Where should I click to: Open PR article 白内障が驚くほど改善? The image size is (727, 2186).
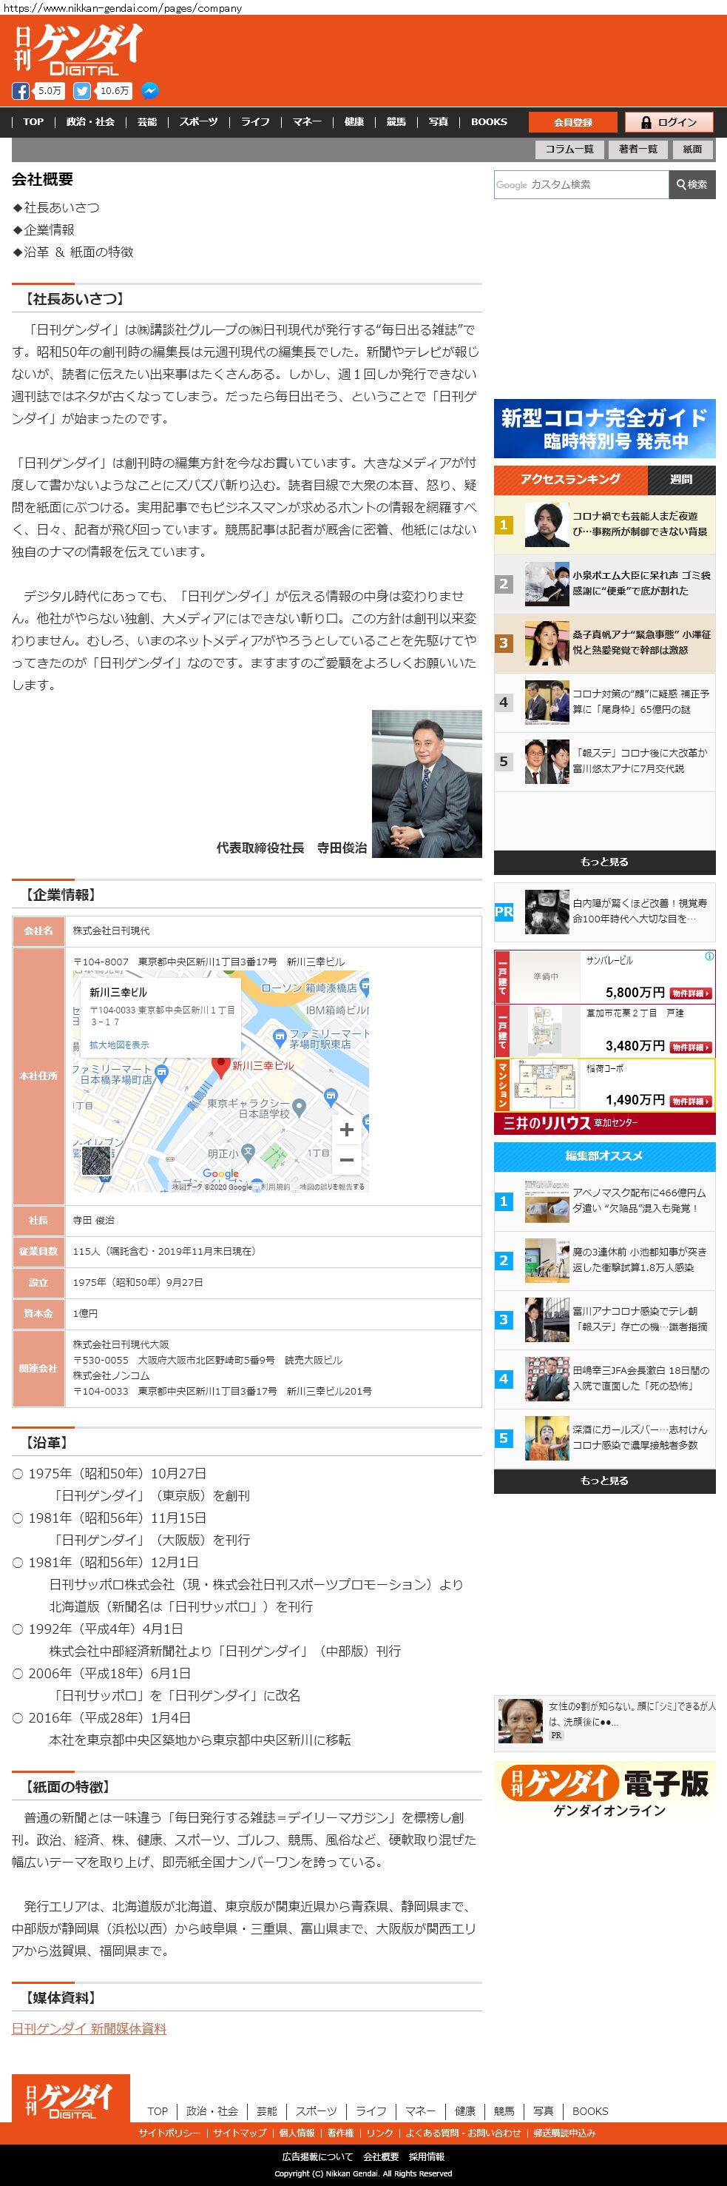[x=605, y=911]
